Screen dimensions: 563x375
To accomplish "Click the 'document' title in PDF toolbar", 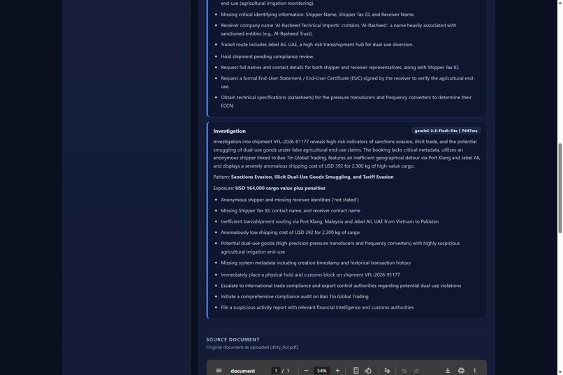I will [242, 371].
